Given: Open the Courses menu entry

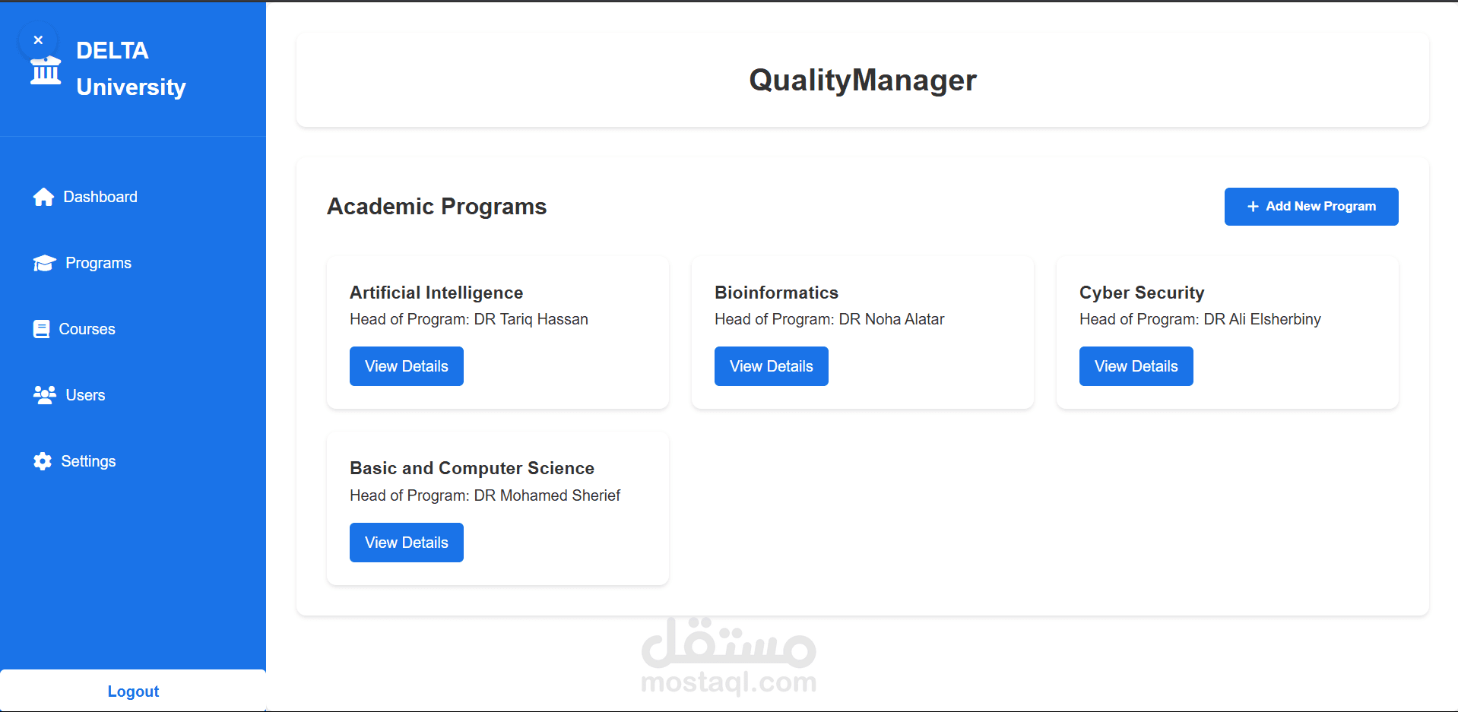Looking at the screenshot, I should point(87,329).
